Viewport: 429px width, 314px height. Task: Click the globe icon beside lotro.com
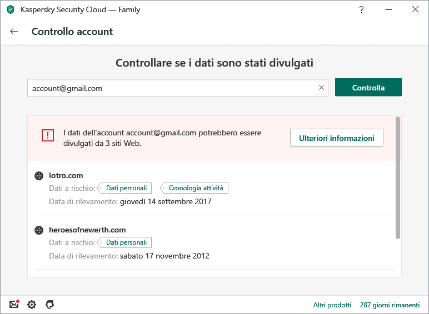39,176
